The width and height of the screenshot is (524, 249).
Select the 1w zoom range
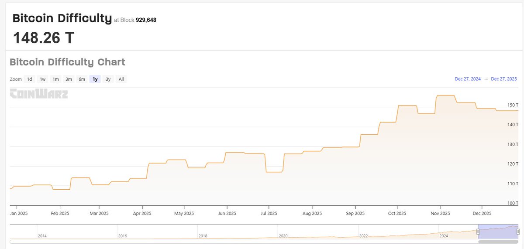43,79
